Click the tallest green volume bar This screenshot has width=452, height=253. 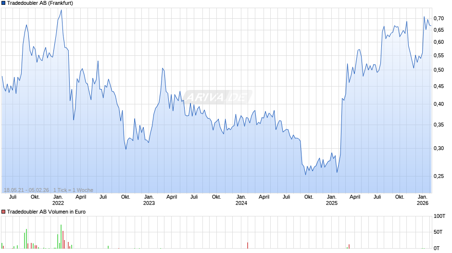(x=61, y=237)
